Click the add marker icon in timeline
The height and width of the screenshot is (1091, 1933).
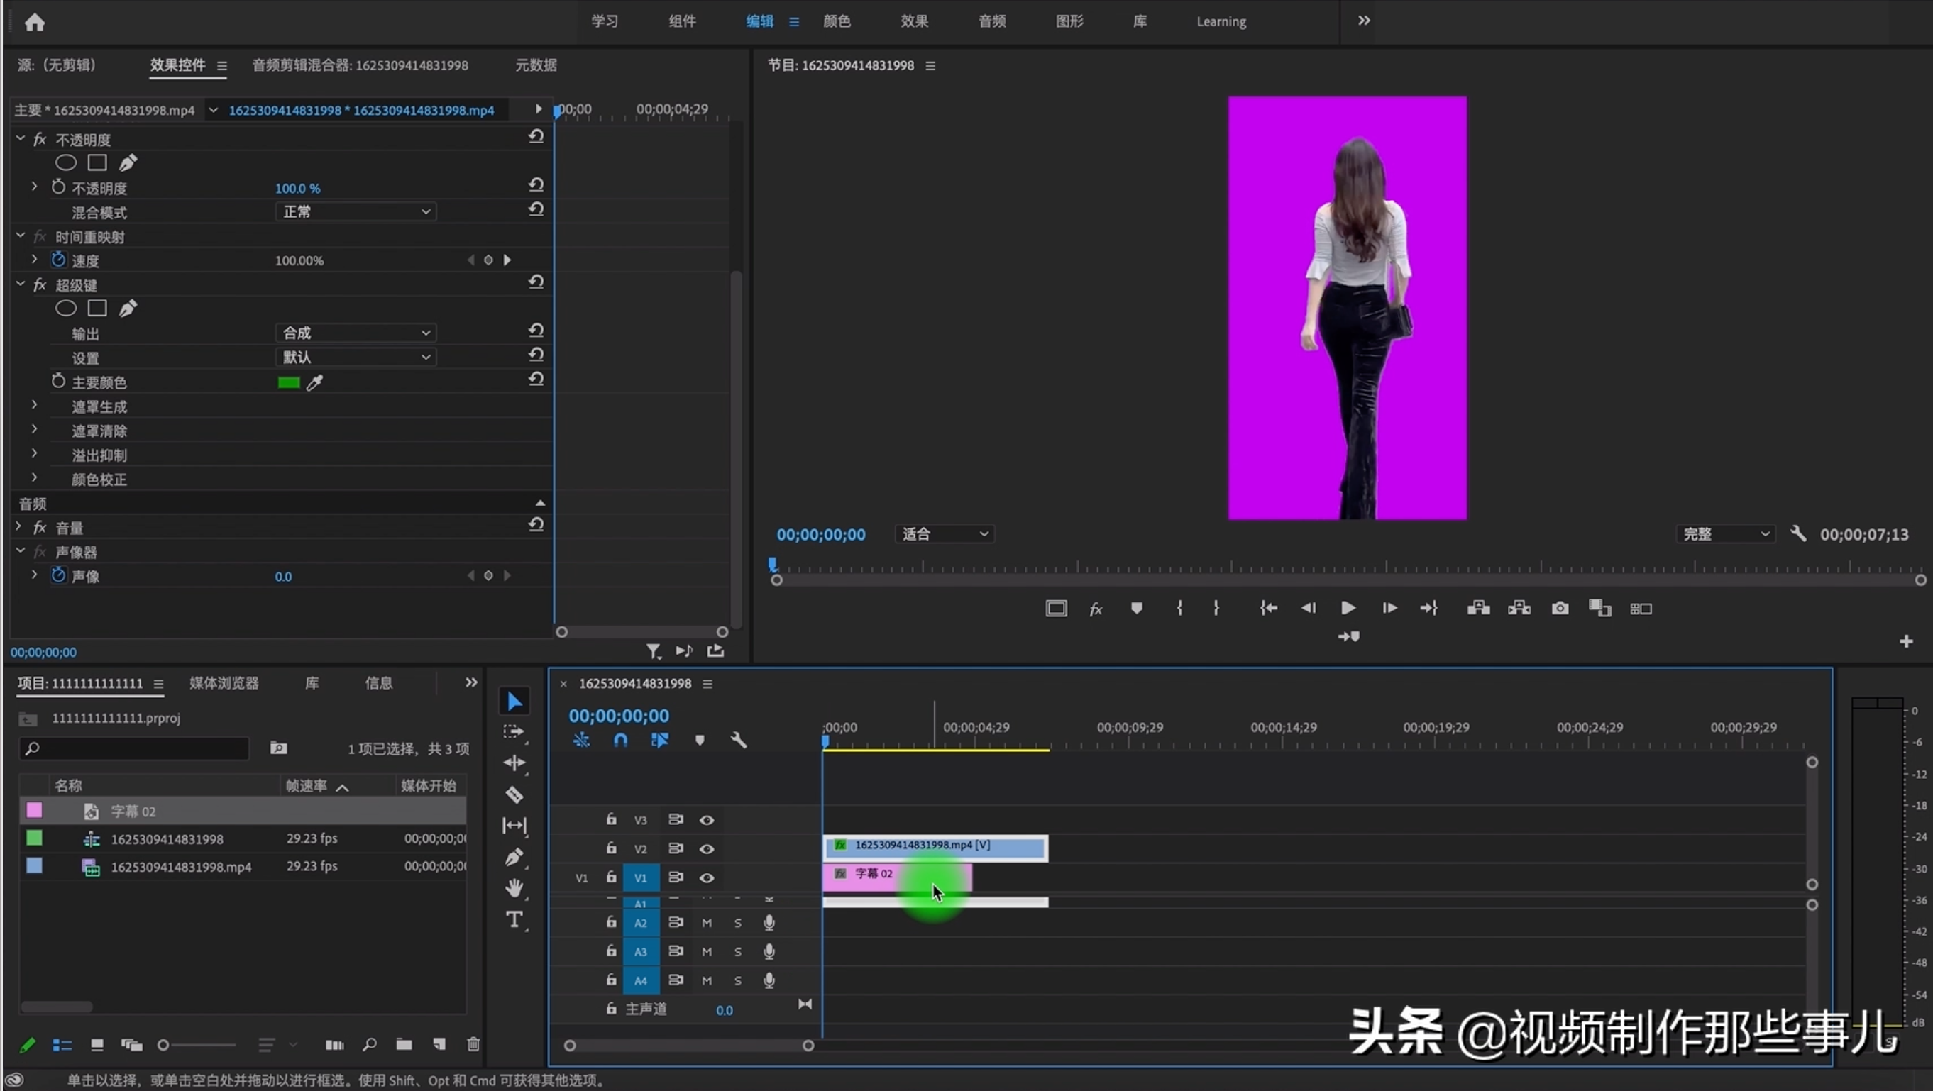pos(700,739)
